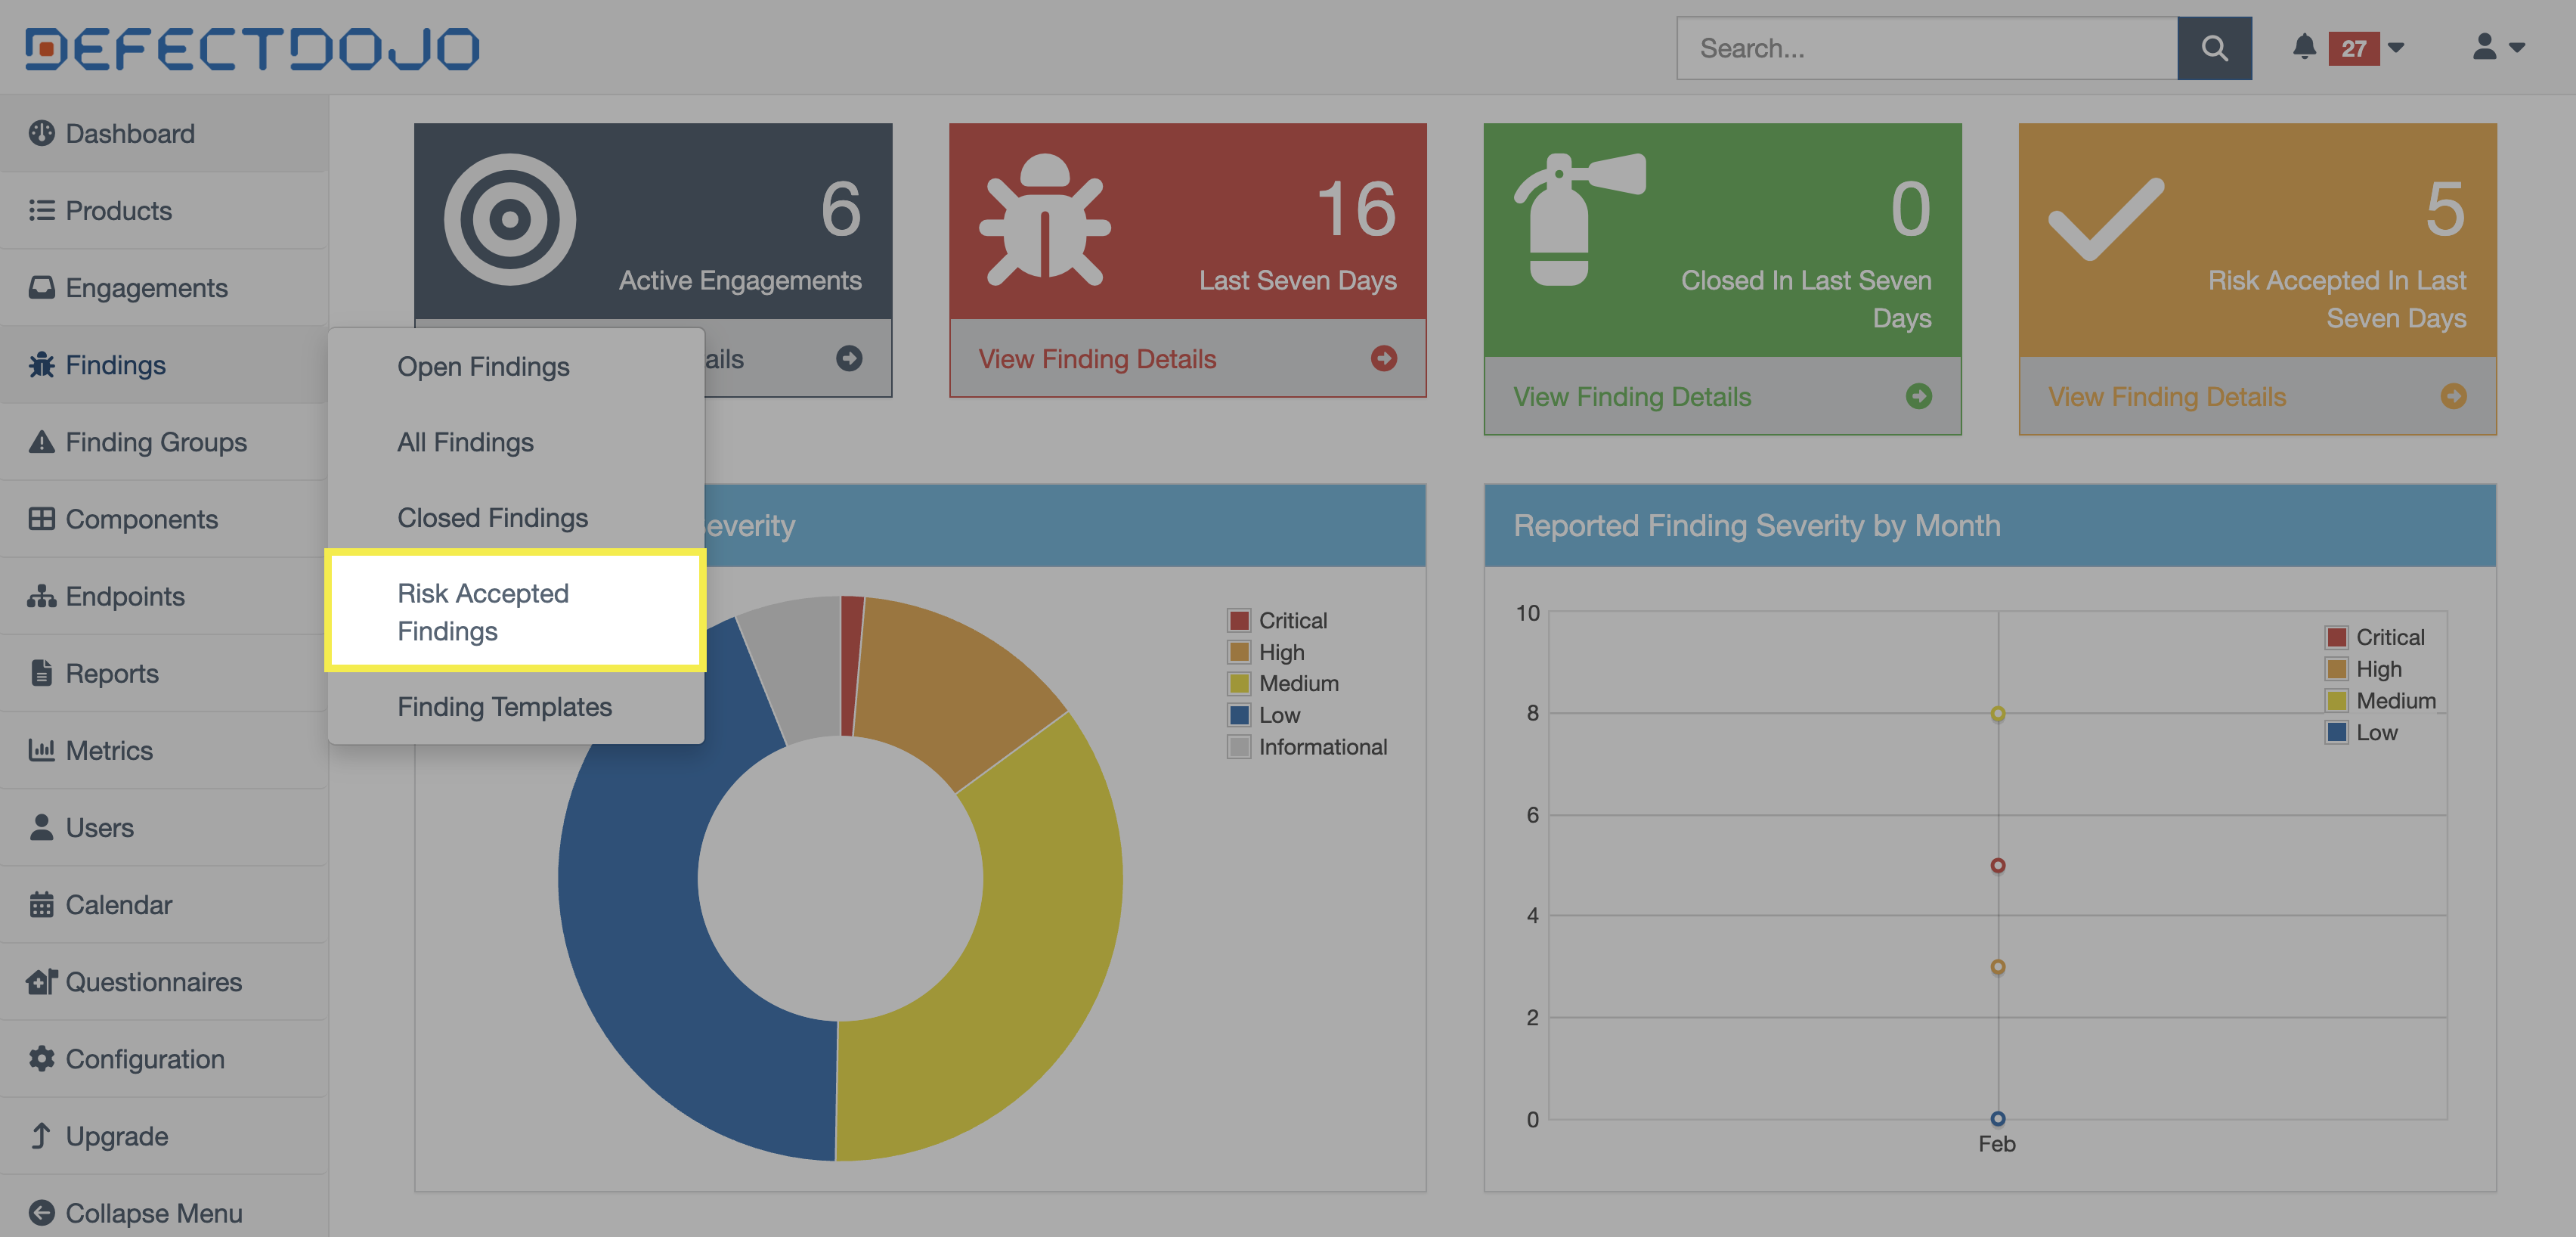
Task: Toggle the Informational legend entry
Action: pos(1321,747)
